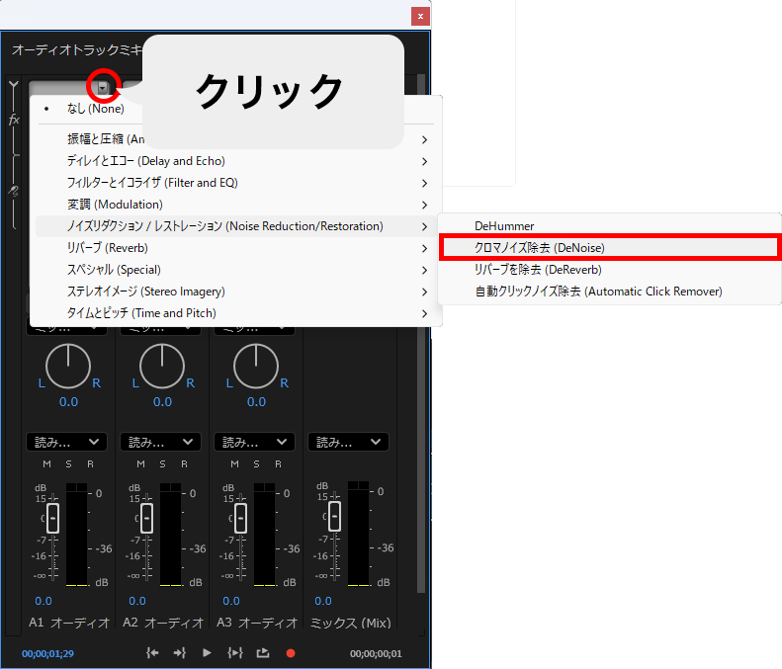Click ミックス (Mix) track name
Image resolution: width=782 pixels, height=669 pixels.
point(351,623)
